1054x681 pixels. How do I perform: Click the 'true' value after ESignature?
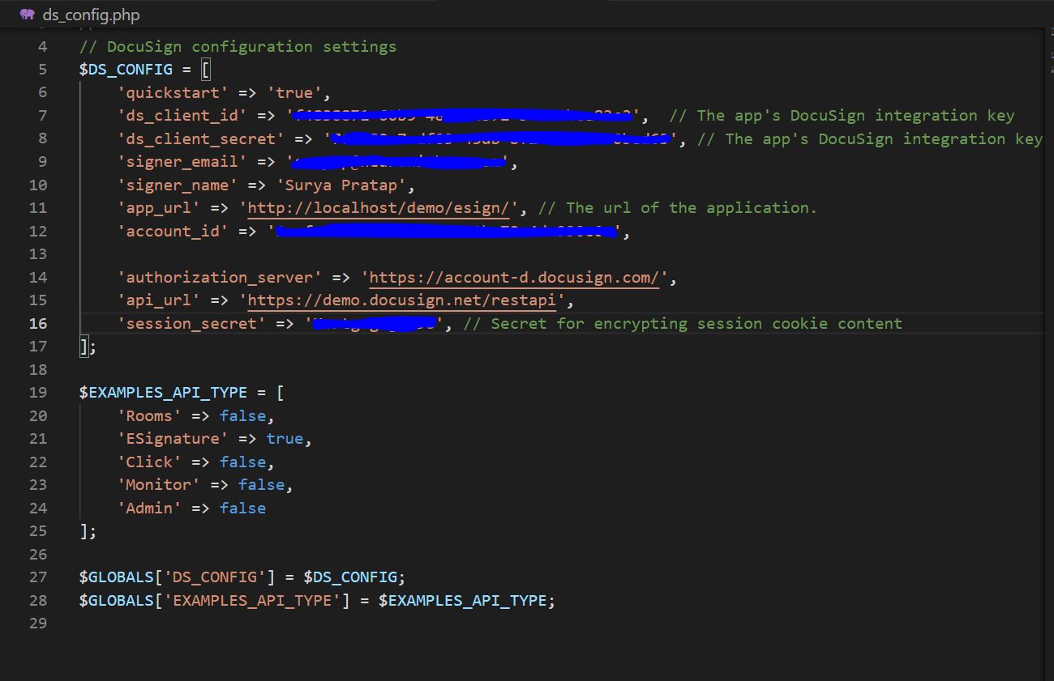pyautogui.click(x=285, y=439)
